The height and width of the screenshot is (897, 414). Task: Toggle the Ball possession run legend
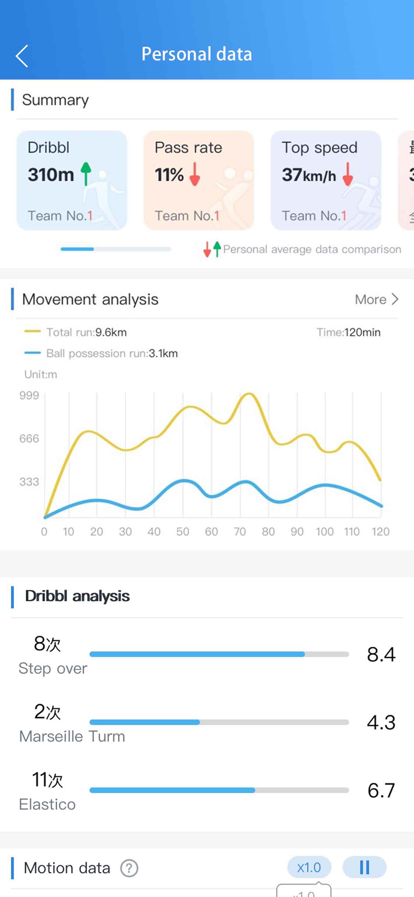tap(101, 353)
